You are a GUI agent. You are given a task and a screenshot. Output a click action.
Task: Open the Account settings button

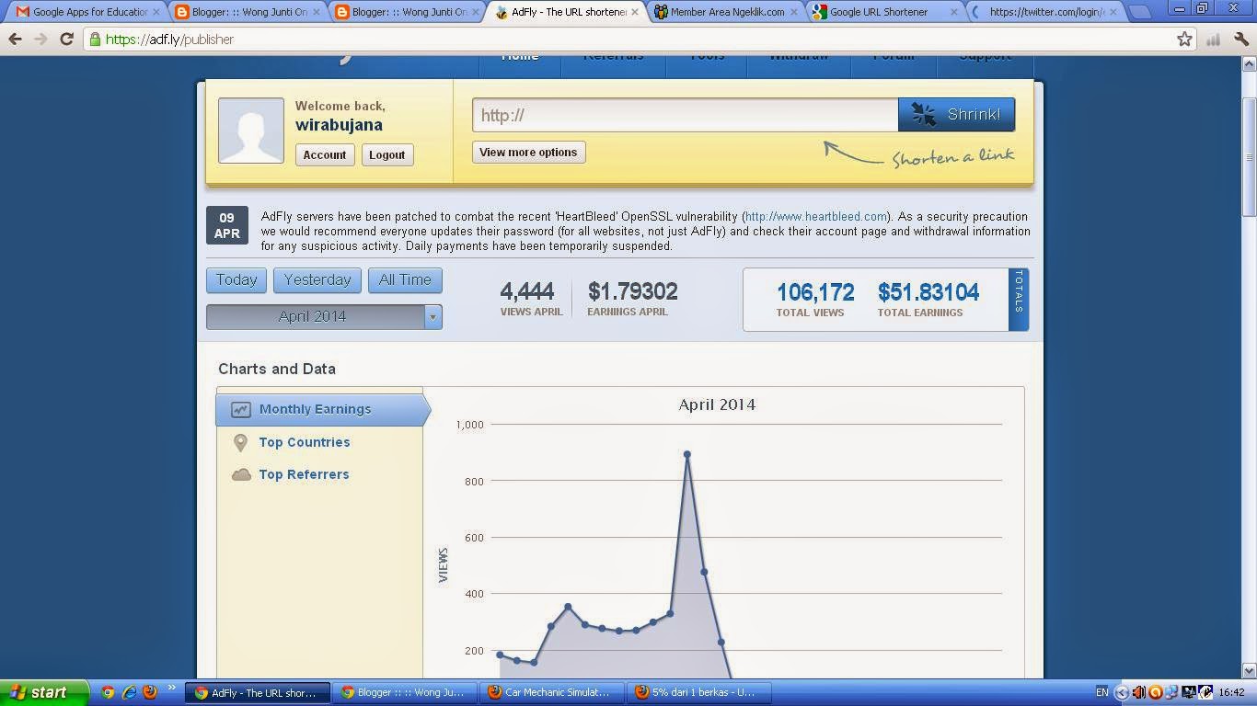325,154
